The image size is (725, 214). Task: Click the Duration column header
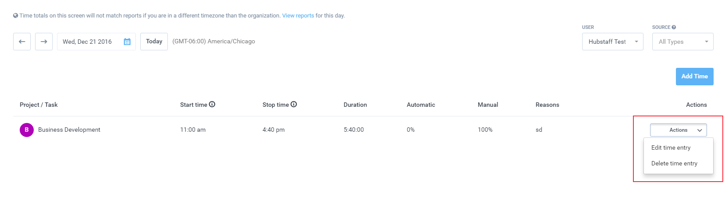(355, 105)
